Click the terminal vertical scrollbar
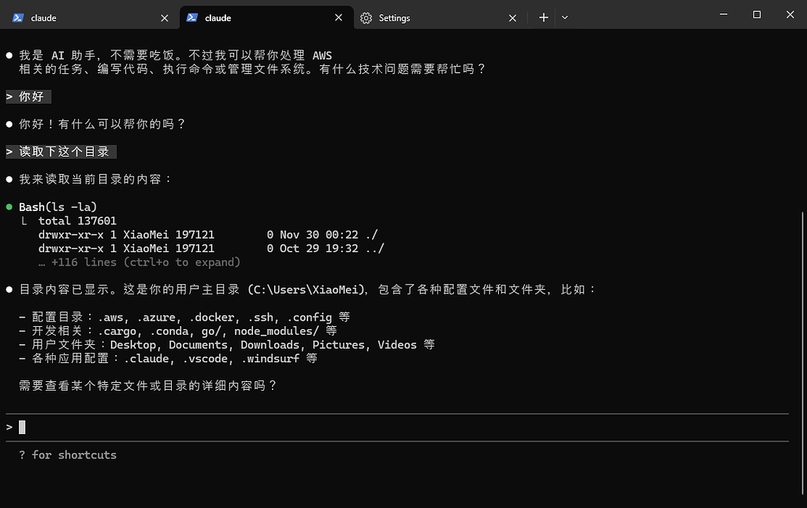Image resolution: width=807 pixels, height=508 pixels. (802, 353)
